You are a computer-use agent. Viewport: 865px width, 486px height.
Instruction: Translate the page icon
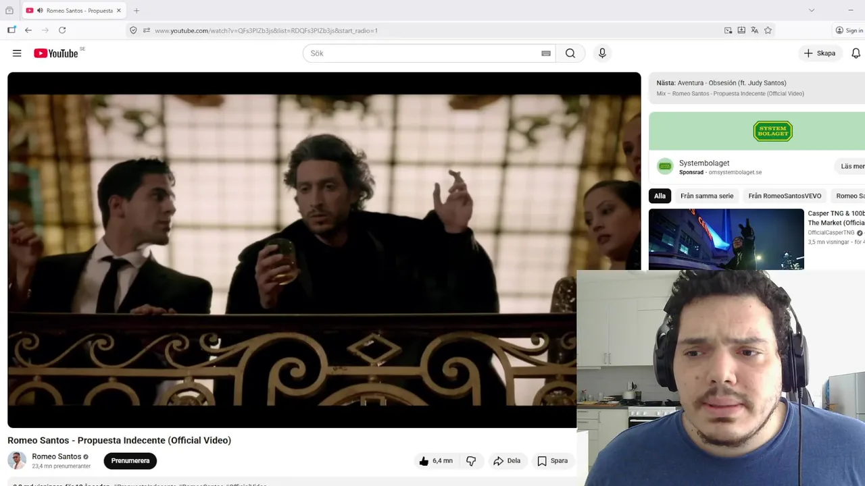(x=755, y=30)
